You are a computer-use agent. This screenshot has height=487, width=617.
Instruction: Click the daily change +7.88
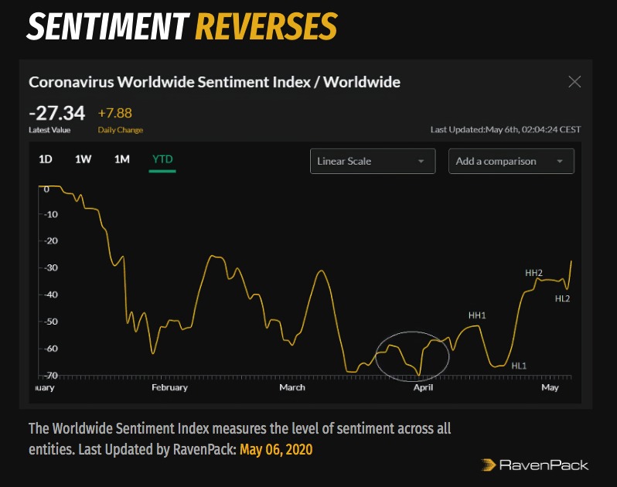pos(115,114)
